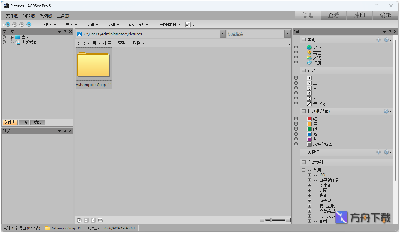400x233 pixels.
Task: Toggle the category ring next to 人物
Action: 296,57
